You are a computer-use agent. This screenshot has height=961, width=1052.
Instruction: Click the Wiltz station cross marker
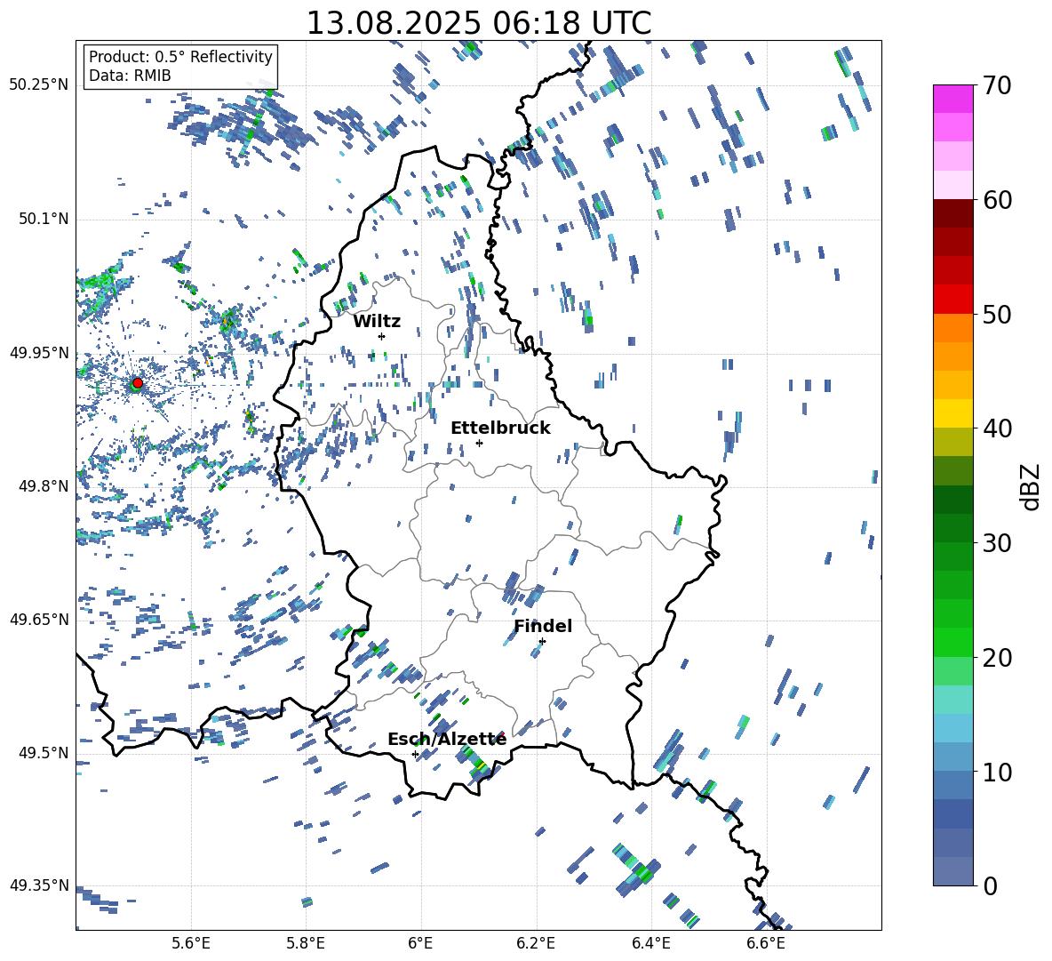click(x=382, y=336)
